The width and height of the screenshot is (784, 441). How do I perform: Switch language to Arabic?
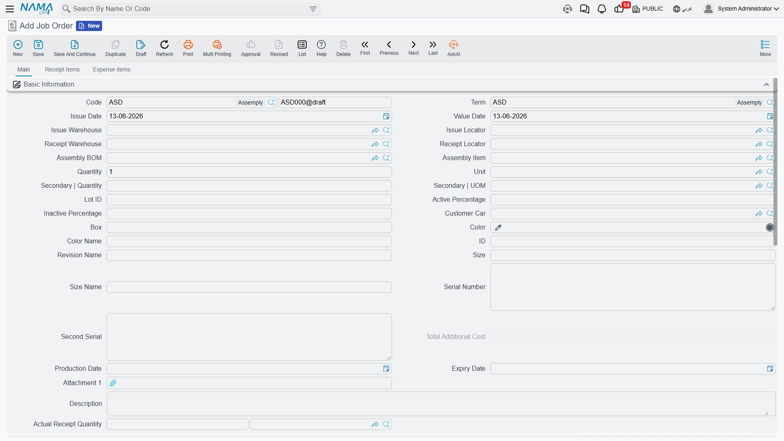click(x=683, y=9)
